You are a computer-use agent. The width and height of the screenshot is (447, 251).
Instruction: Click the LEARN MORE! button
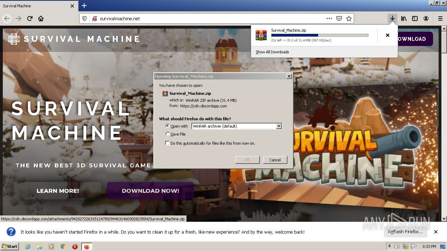[58, 191]
